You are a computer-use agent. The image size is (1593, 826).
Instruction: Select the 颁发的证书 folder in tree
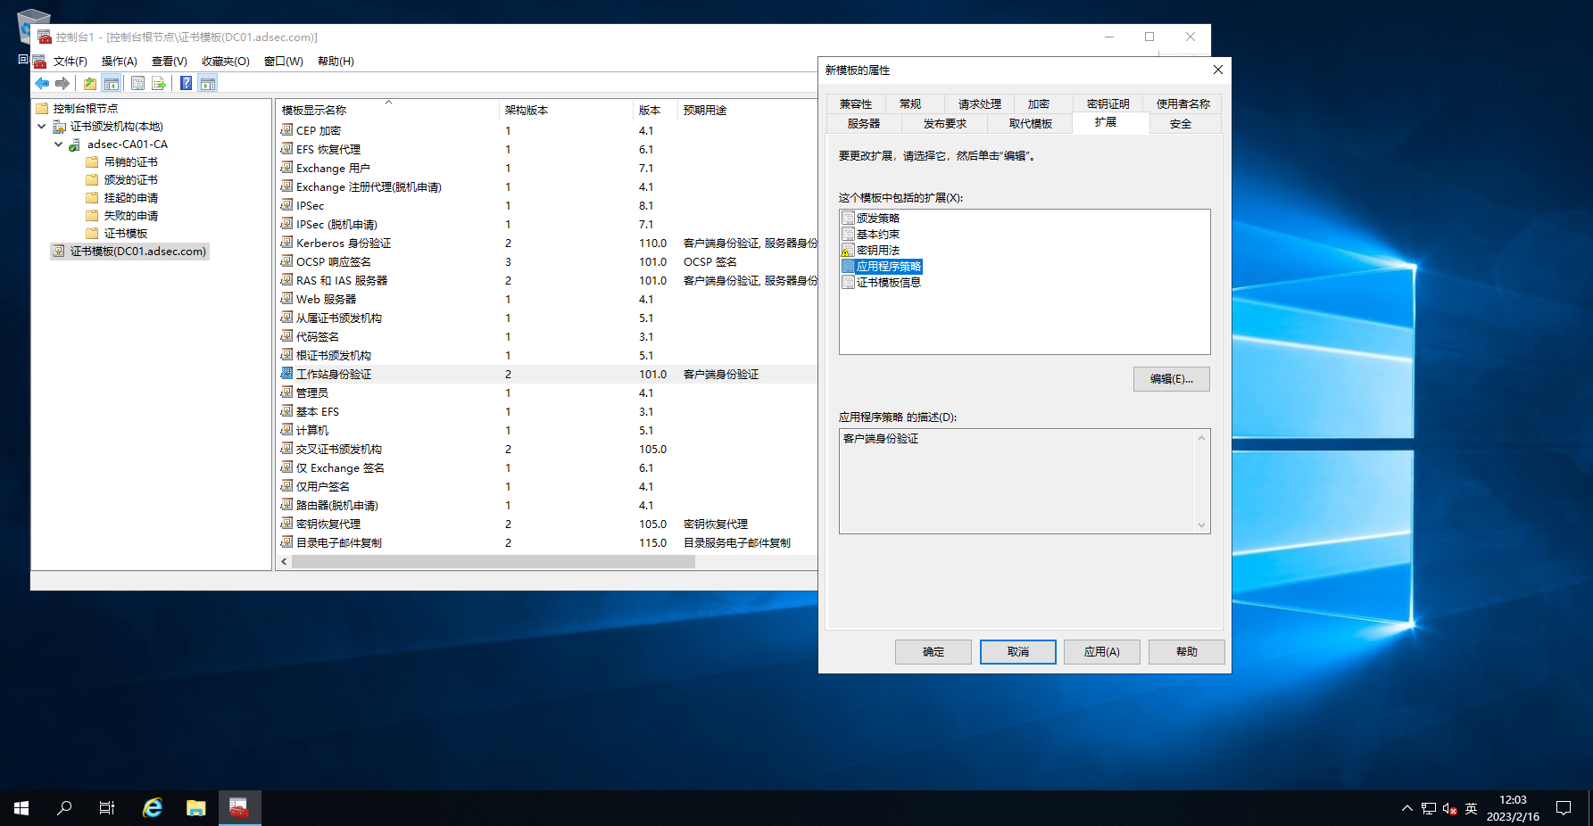[x=130, y=180]
